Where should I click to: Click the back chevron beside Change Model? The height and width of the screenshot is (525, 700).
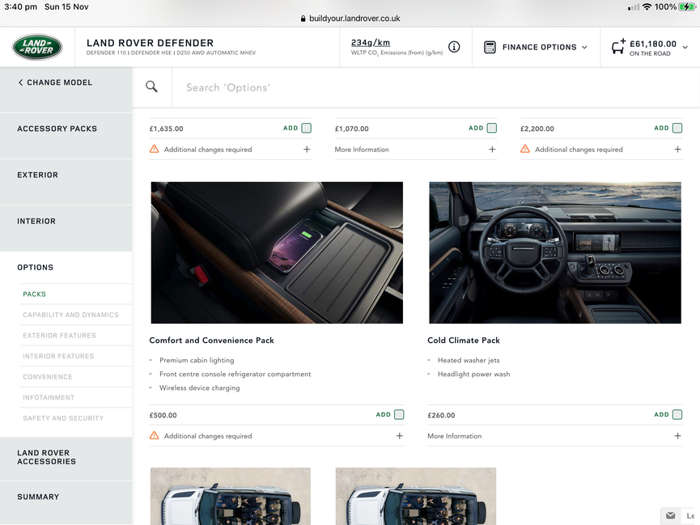[20, 83]
